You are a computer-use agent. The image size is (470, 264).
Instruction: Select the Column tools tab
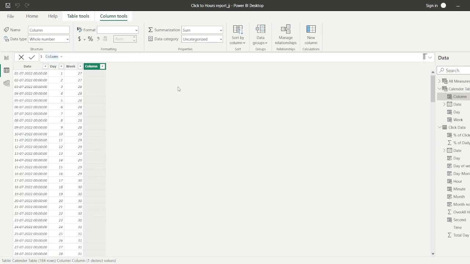pyautogui.click(x=113, y=16)
